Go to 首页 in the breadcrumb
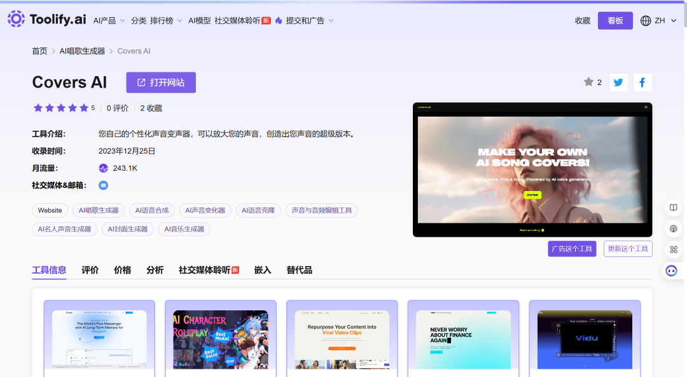Image resolution: width=687 pixels, height=377 pixels. pos(39,51)
